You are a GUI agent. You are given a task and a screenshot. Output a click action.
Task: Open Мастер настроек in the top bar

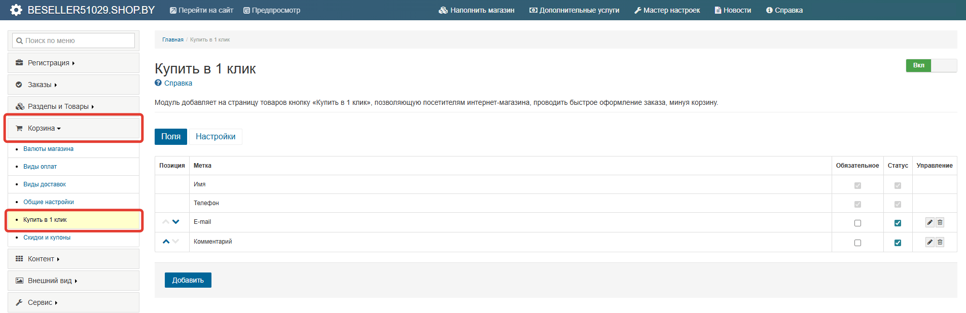(667, 10)
